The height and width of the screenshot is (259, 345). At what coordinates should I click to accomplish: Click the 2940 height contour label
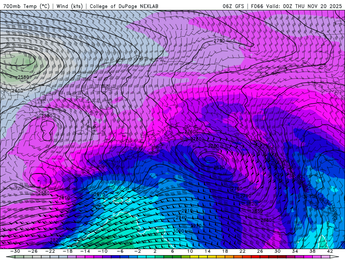181,218
